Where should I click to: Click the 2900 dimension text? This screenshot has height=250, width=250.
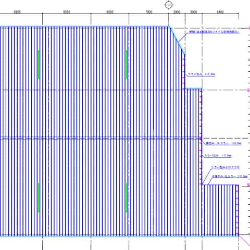(x=177, y=12)
